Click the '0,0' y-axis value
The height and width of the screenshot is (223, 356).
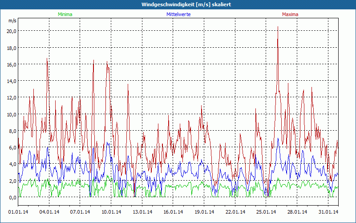point(12,198)
